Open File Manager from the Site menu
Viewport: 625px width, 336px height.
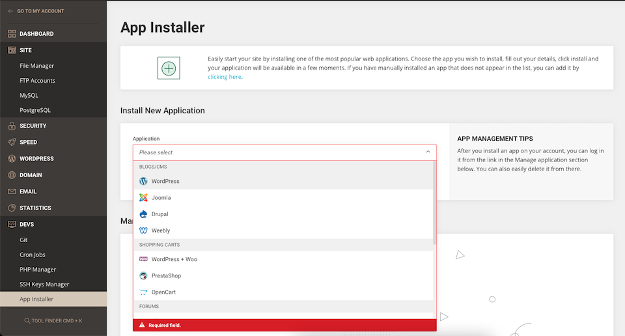tap(36, 66)
